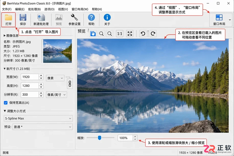Open the 选项(O) menu
This screenshot has height=156, width=234.
click(x=49, y=9)
